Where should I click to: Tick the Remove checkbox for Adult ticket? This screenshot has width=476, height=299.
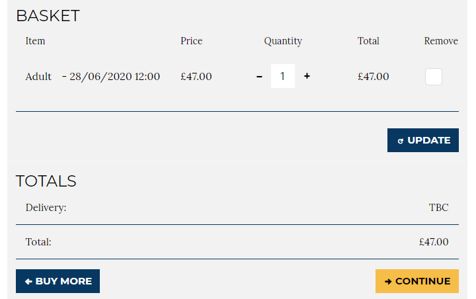point(434,77)
